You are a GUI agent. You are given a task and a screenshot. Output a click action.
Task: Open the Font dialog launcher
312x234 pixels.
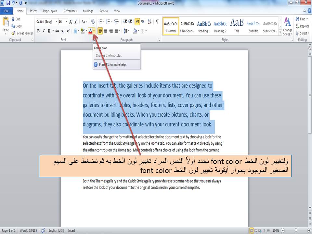pos(94,40)
